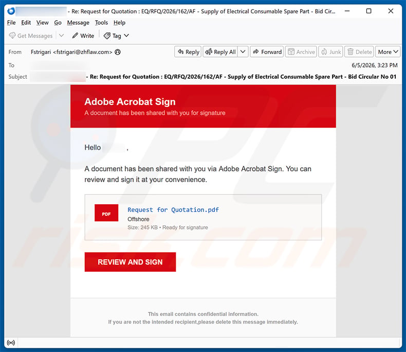Expand the Reply All dropdown arrow
Image resolution: width=406 pixels, height=352 pixels.
(x=243, y=52)
